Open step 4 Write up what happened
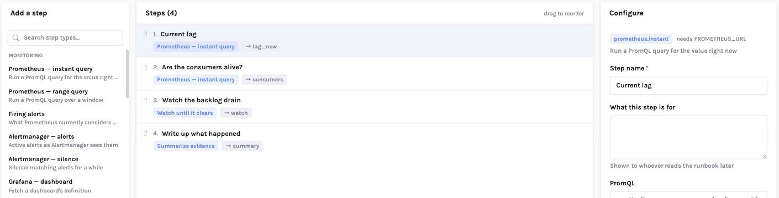The height and width of the screenshot is (198, 779). point(365,140)
